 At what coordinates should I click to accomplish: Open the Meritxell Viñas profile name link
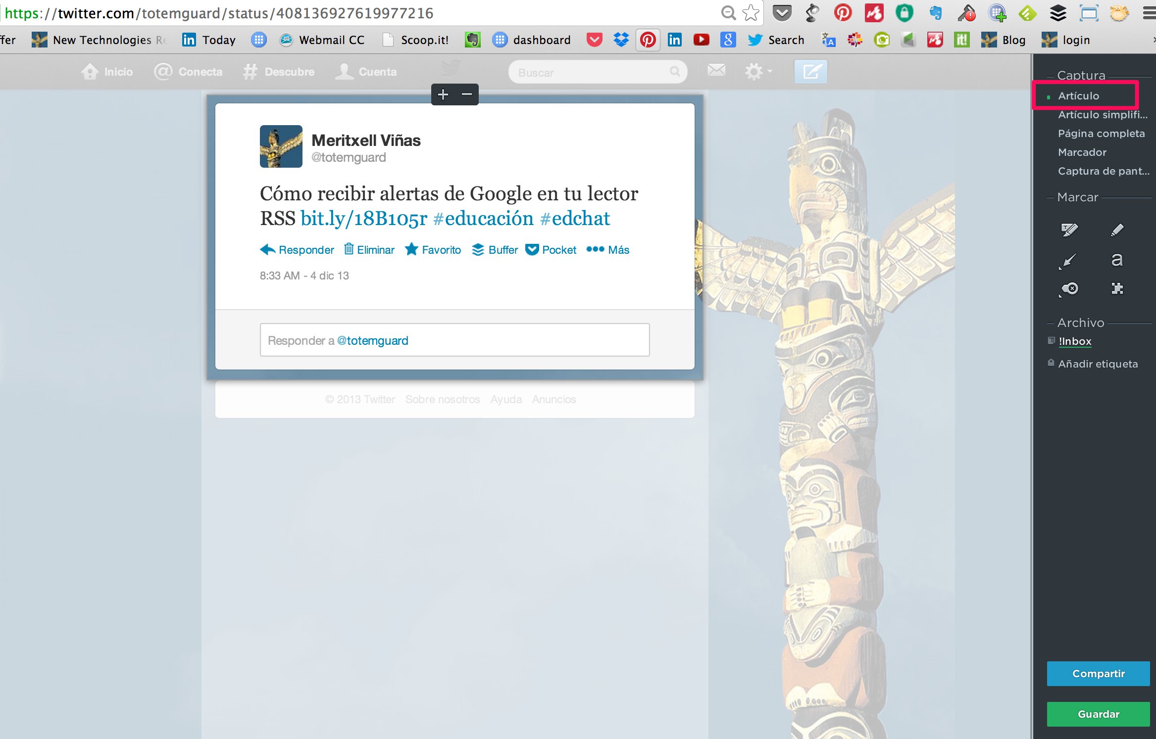366,140
